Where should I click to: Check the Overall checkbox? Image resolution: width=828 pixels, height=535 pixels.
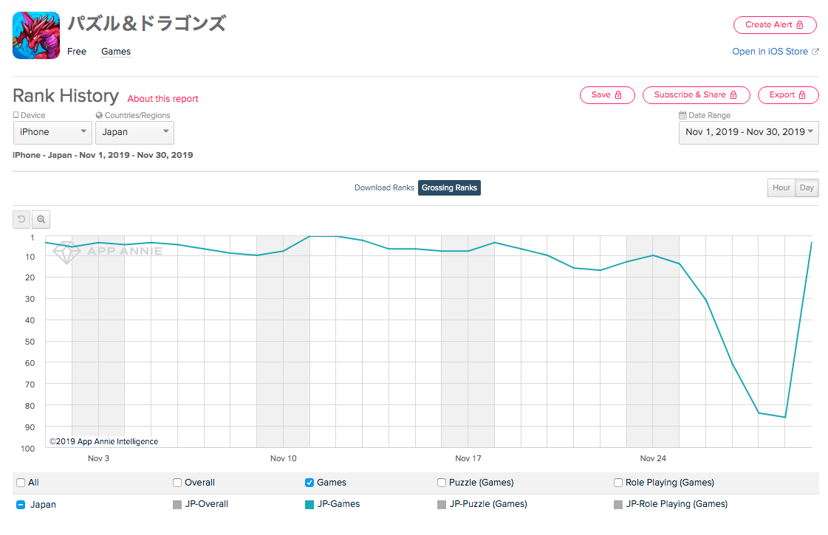click(177, 483)
